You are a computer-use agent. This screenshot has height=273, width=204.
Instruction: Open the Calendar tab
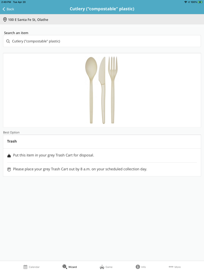pyautogui.click(x=31, y=267)
